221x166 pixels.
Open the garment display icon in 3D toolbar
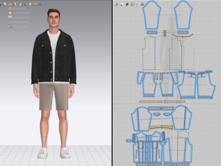pyautogui.click(x=5, y=4)
